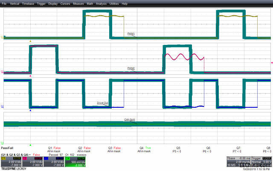Open the Trigger descriptor box
273x171 pixels.
(x=261, y=162)
